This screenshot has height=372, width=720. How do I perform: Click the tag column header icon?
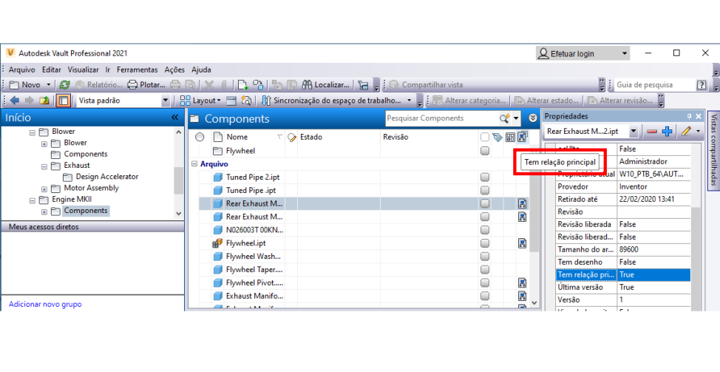497,137
